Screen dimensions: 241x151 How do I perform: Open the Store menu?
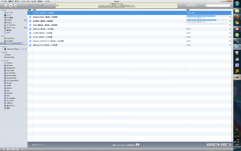(x=33, y=1)
